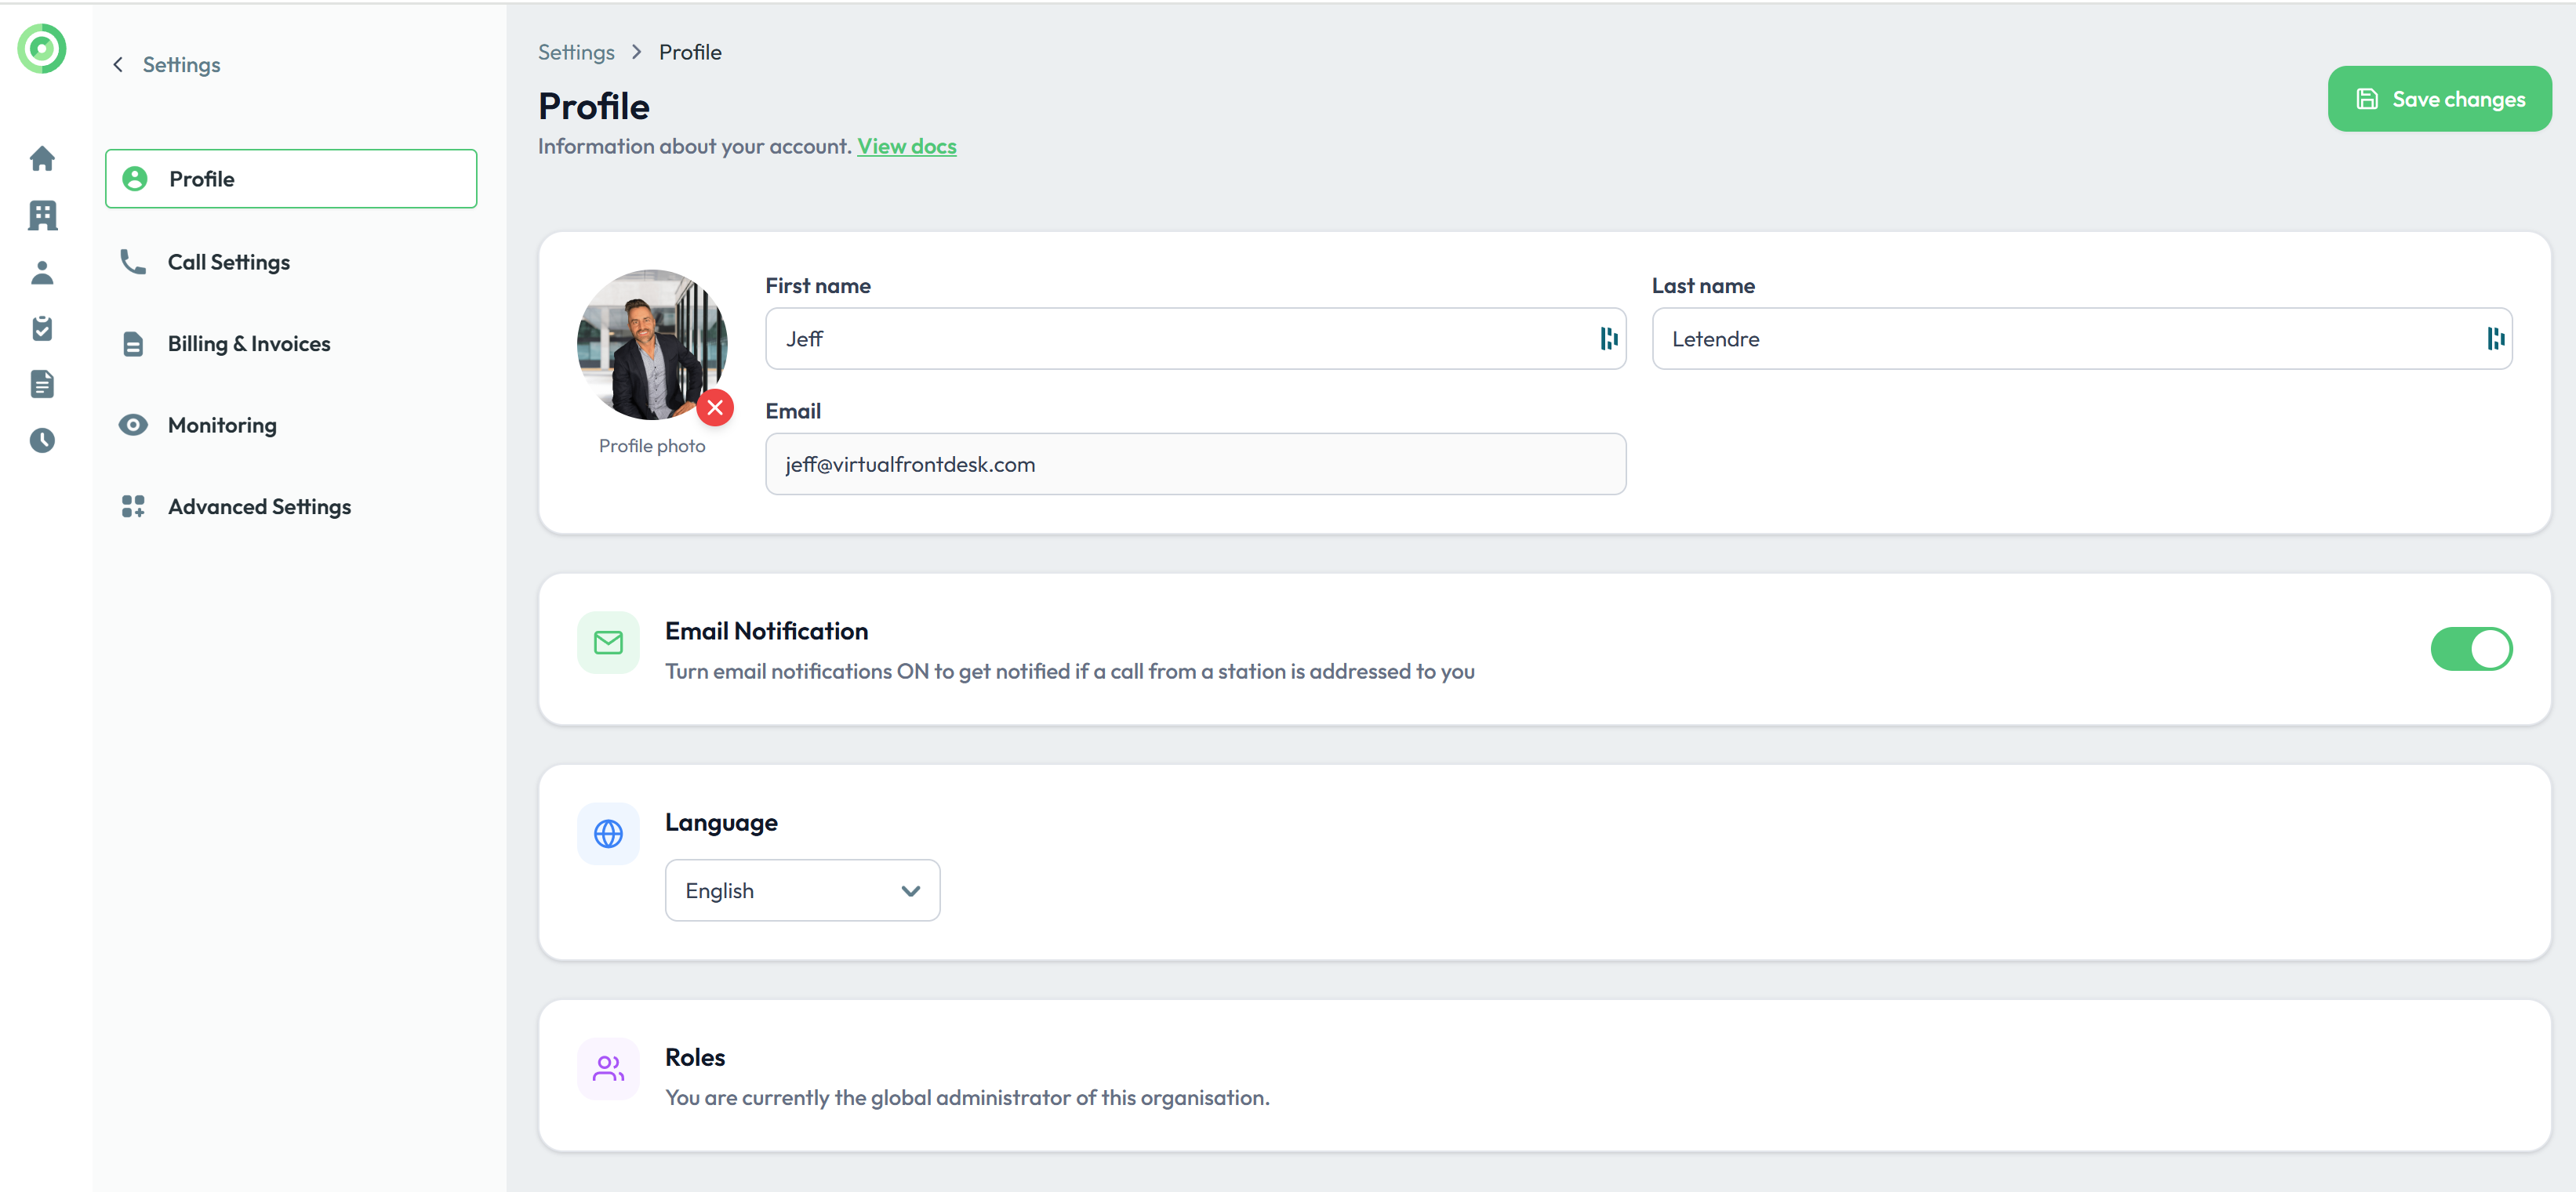Click the autofill icon in First name field
Viewport: 2576px width, 1192px height.
pos(1608,339)
